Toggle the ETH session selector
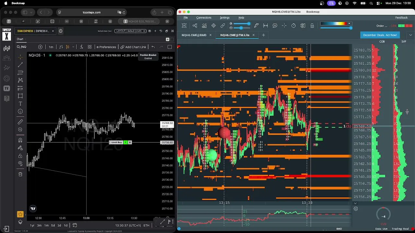The height and width of the screenshot is (233, 415). [147, 226]
